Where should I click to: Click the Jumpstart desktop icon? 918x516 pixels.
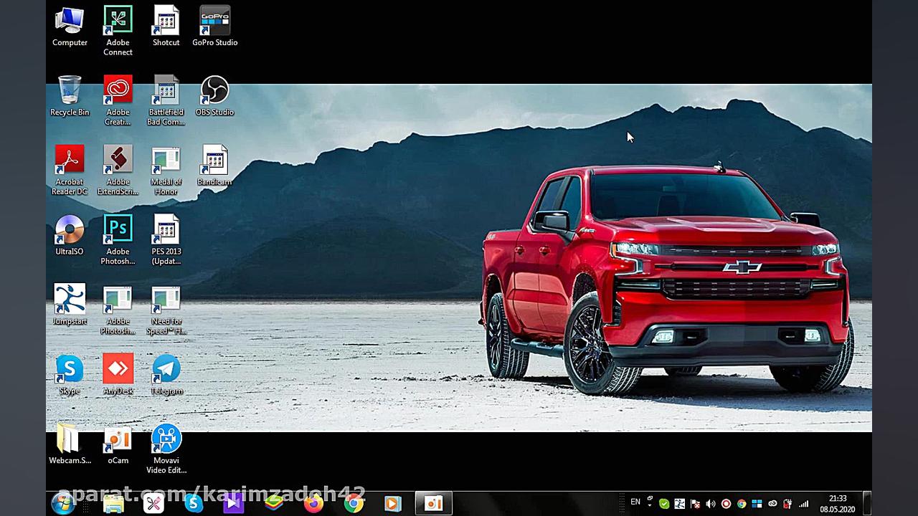70,305
